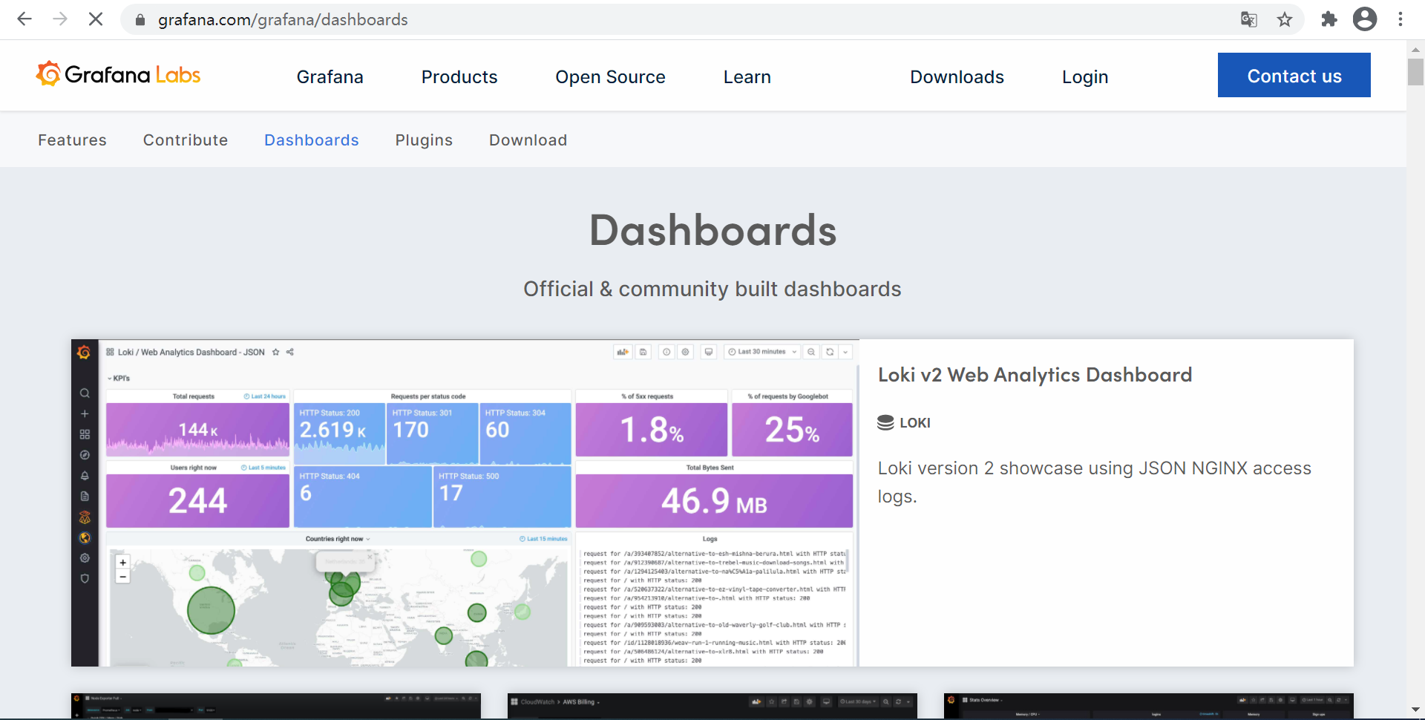The image size is (1425, 720).
Task: Open the Chrome profile avatar
Action: [1365, 19]
